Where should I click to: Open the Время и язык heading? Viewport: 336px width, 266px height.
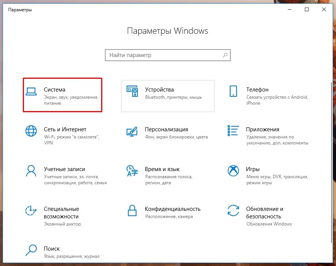point(162,169)
